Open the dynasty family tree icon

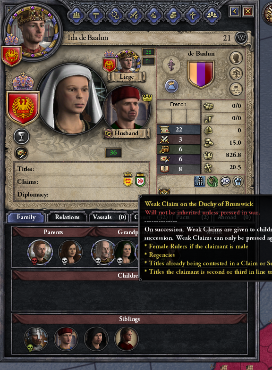tap(236, 74)
